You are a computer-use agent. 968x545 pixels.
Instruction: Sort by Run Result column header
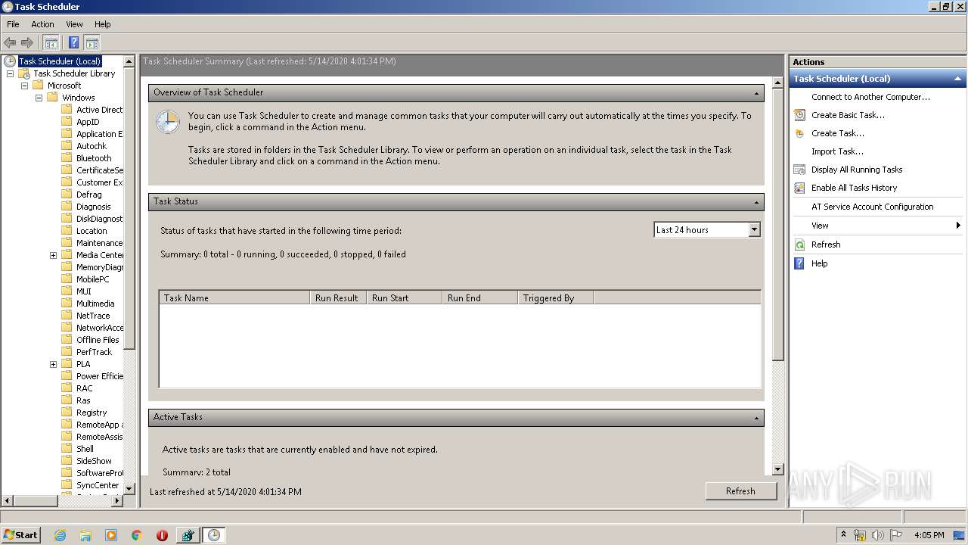pos(338,298)
